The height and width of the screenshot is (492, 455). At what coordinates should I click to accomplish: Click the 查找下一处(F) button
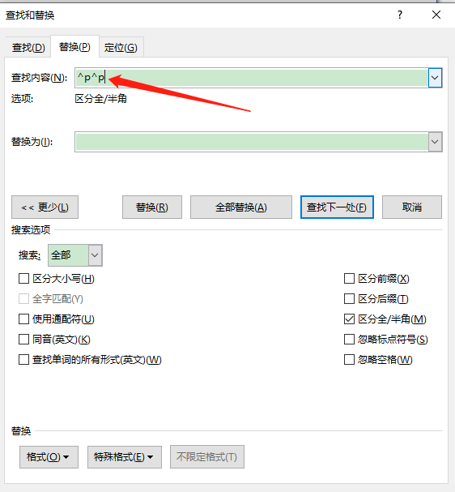coord(337,207)
